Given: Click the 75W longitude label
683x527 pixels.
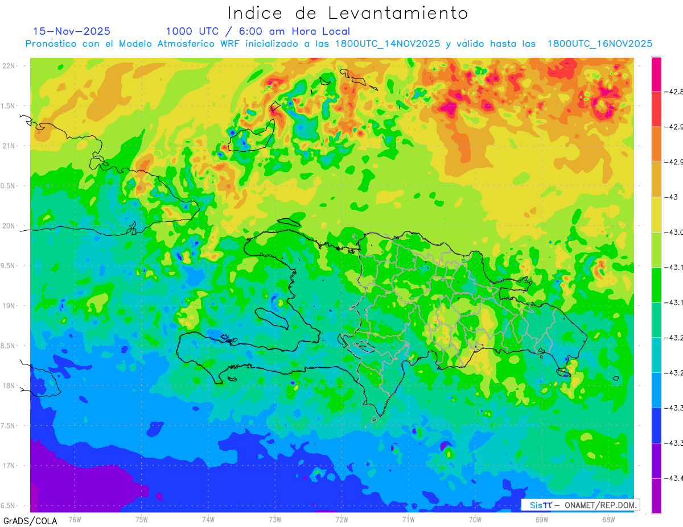Looking at the screenshot, I should (x=142, y=519).
